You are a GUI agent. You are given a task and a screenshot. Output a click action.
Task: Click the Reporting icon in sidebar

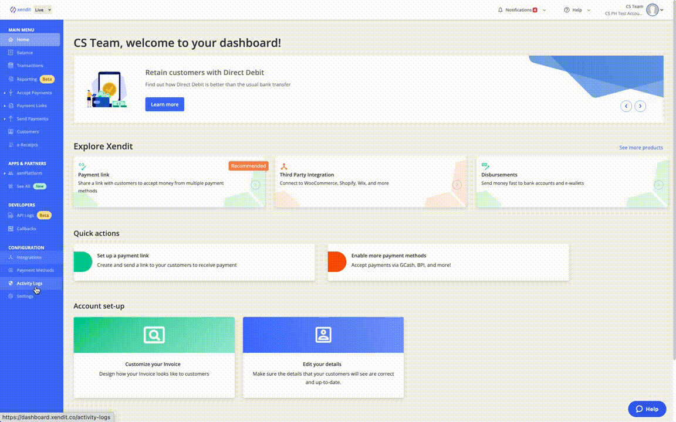[x=11, y=79]
